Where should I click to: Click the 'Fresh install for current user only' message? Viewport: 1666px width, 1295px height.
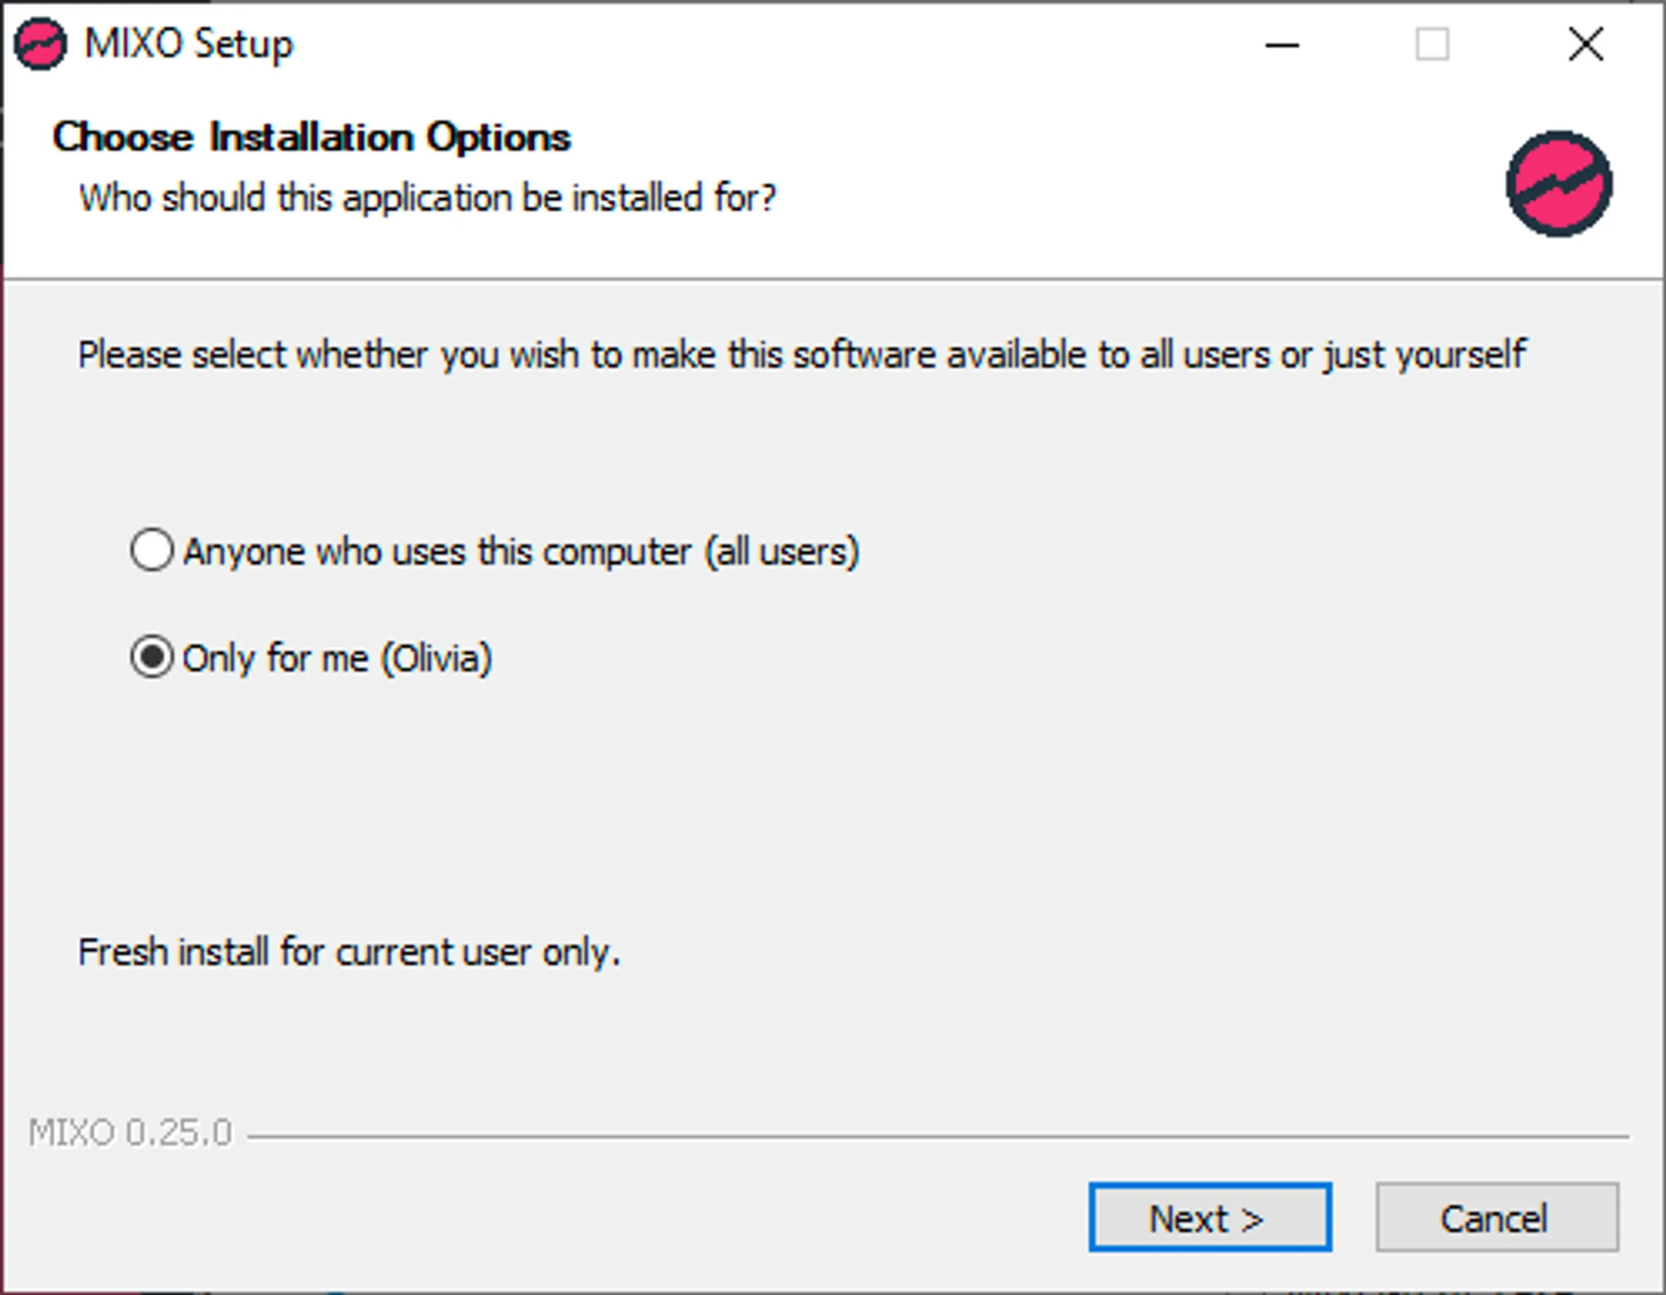click(349, 952)
